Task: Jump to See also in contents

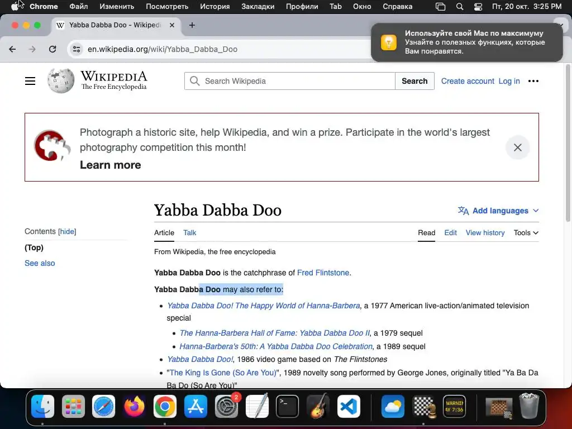Action: (40, 264)
